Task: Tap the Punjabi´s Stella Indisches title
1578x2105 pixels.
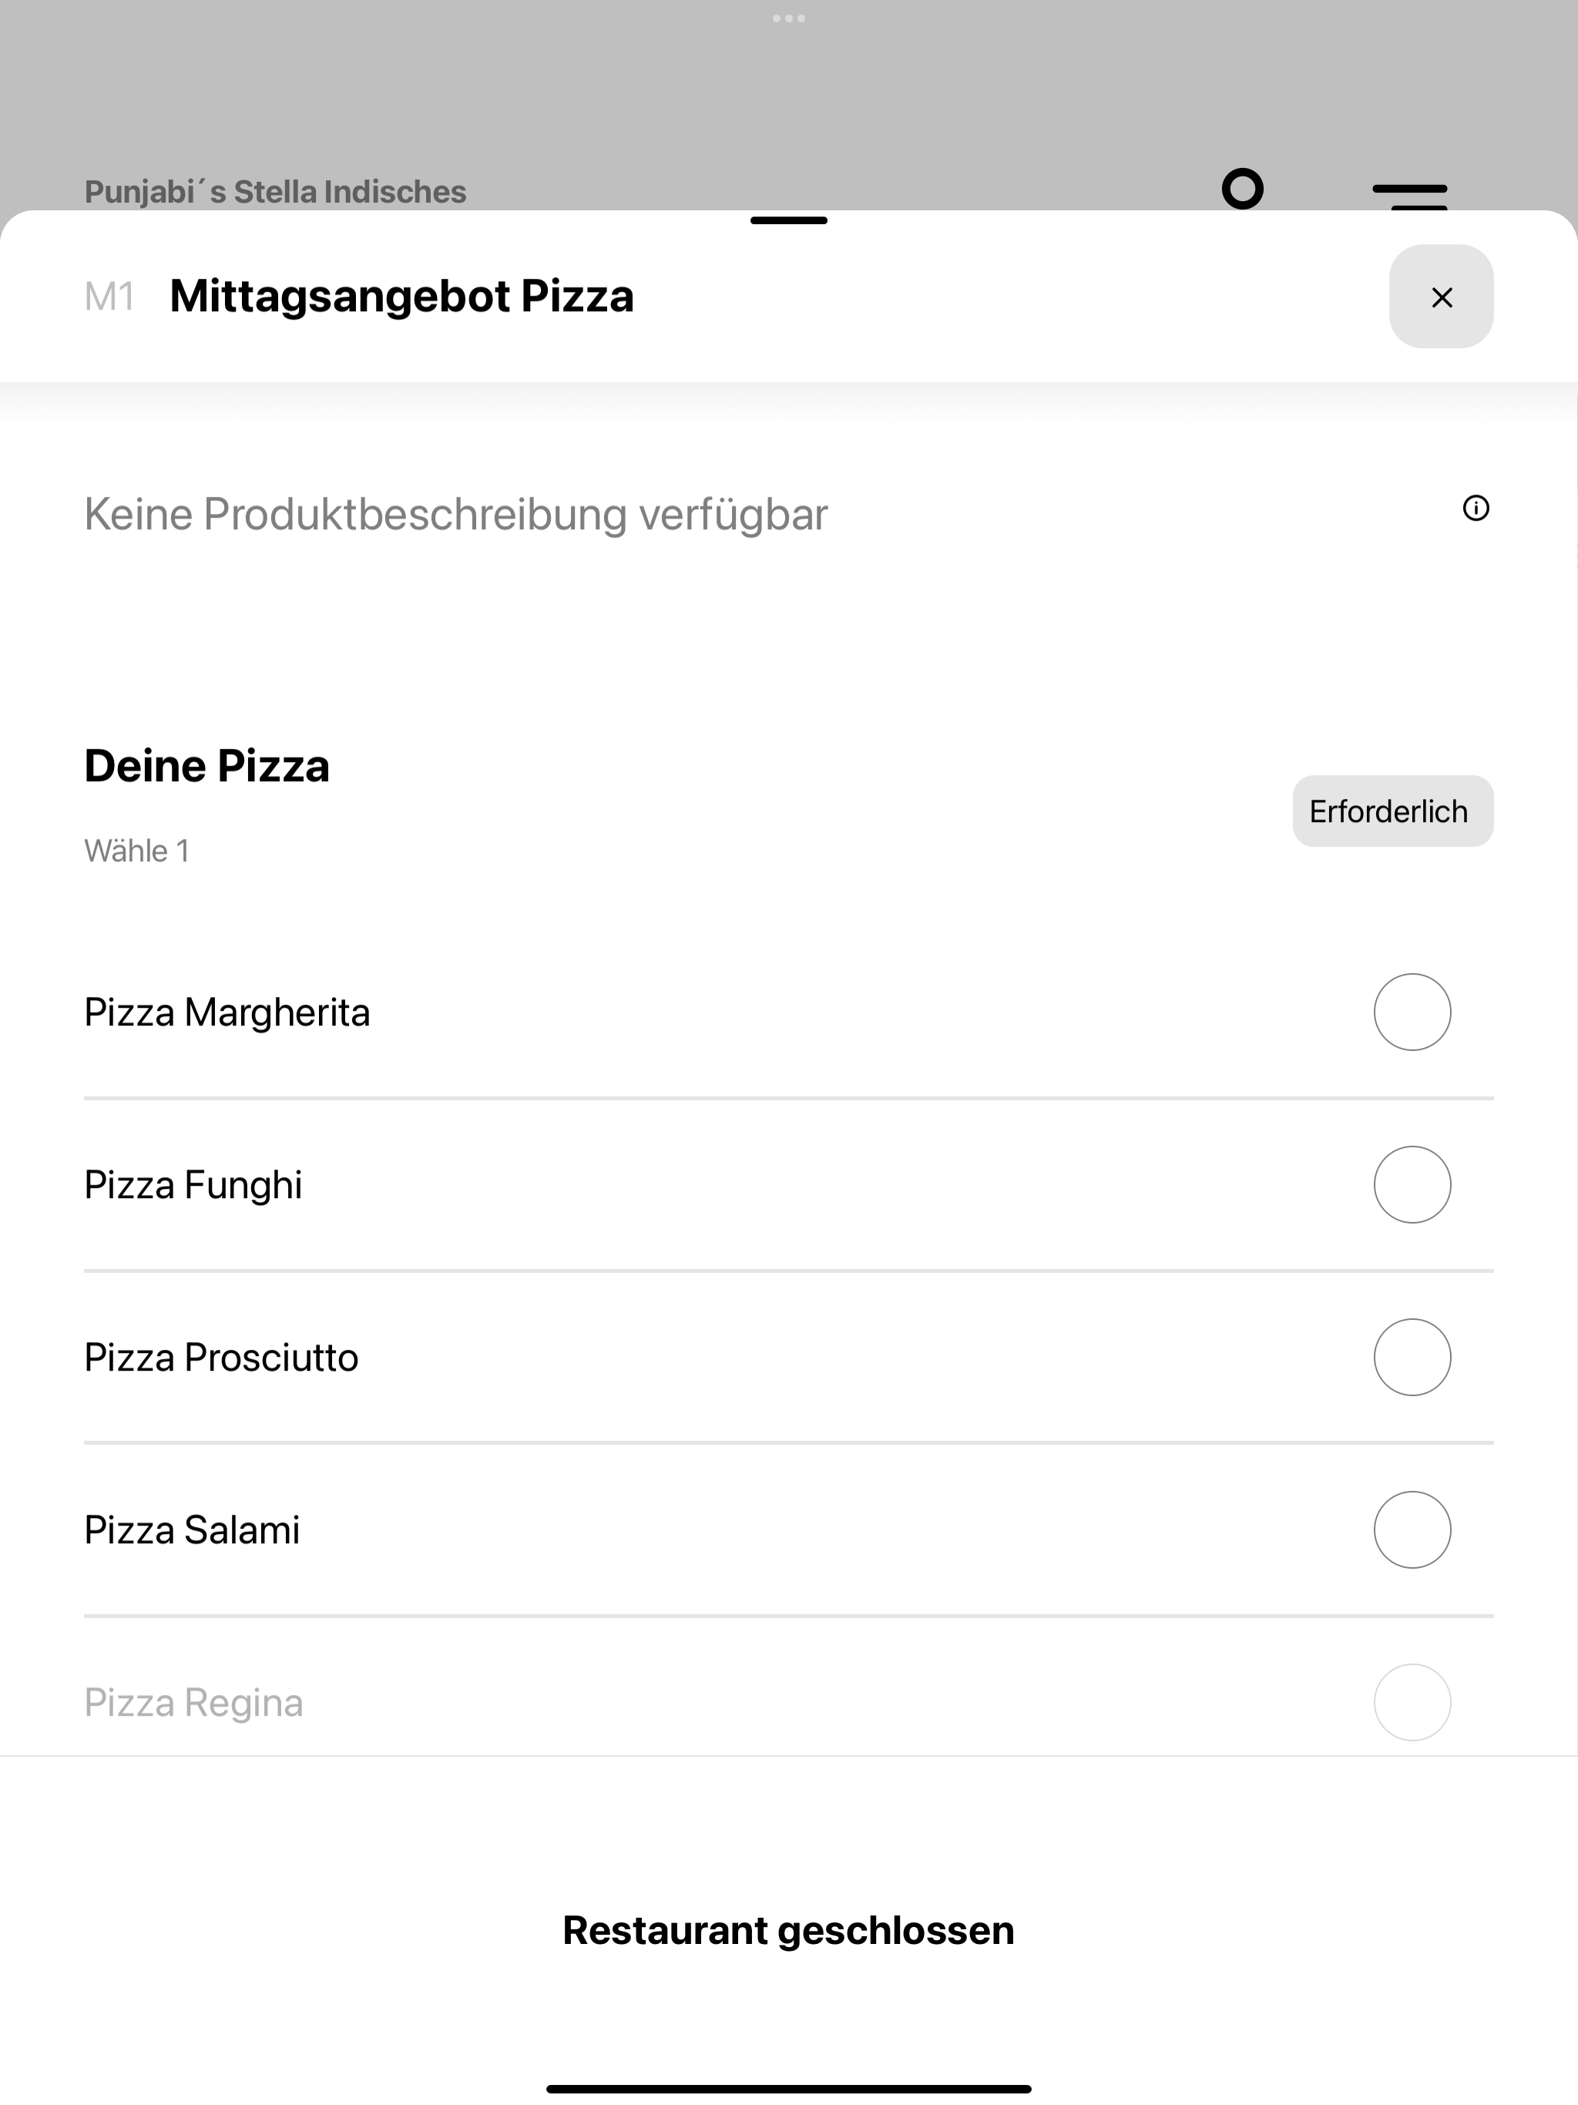Action: tap(275, 192)
